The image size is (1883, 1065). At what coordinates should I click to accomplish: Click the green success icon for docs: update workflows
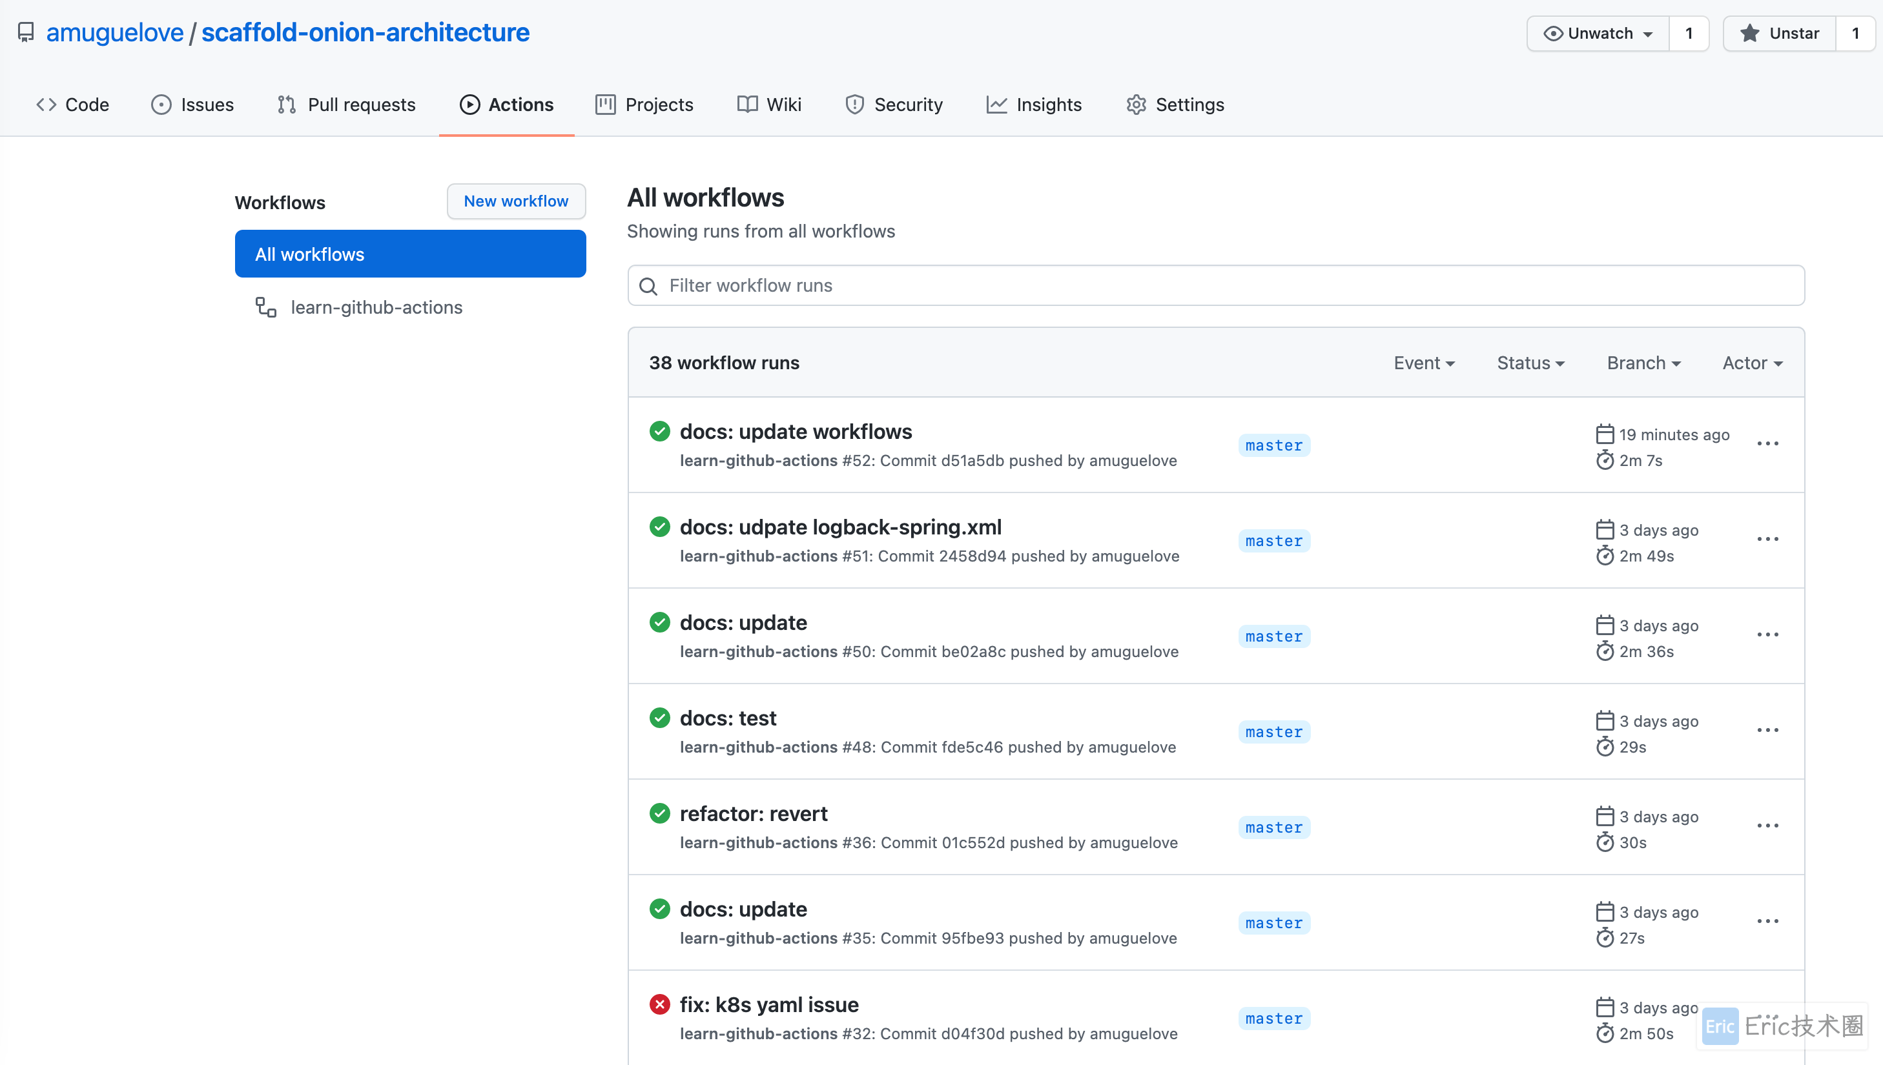[x=659, y=432]
